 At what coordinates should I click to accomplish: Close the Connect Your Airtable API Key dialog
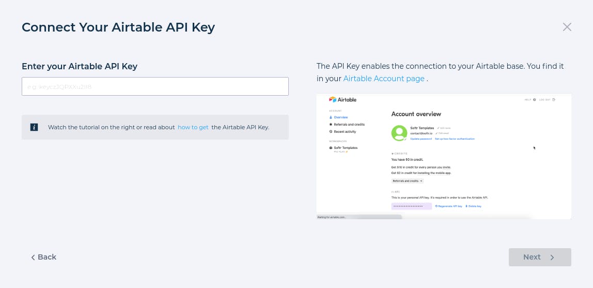click(567, 27)
